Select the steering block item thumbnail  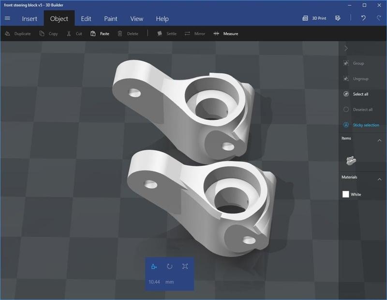[x=351, y=160]
